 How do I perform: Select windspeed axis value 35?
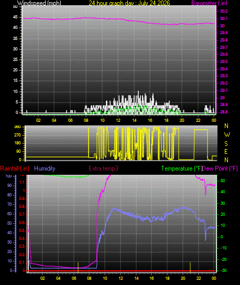(x=15, y=38)
